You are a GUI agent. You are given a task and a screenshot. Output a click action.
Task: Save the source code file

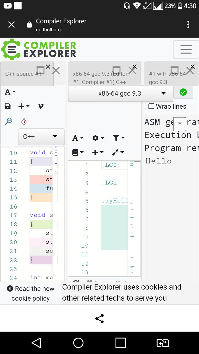click(x=8, y=106)
